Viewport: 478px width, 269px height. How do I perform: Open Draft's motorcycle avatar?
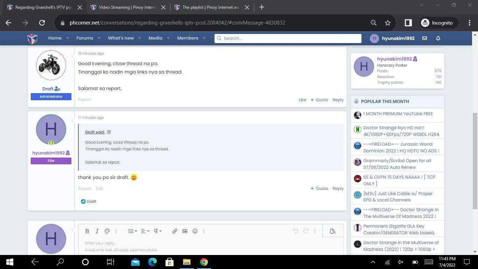click(51, 65)
